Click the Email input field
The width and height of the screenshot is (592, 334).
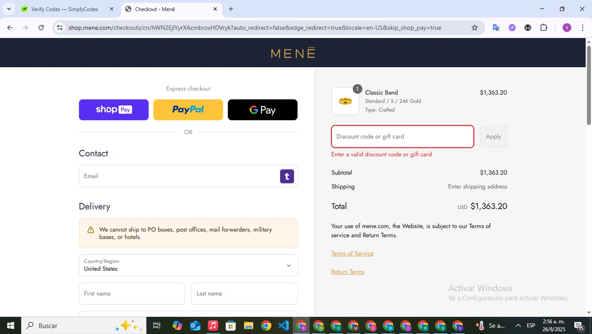coord(188,176)
